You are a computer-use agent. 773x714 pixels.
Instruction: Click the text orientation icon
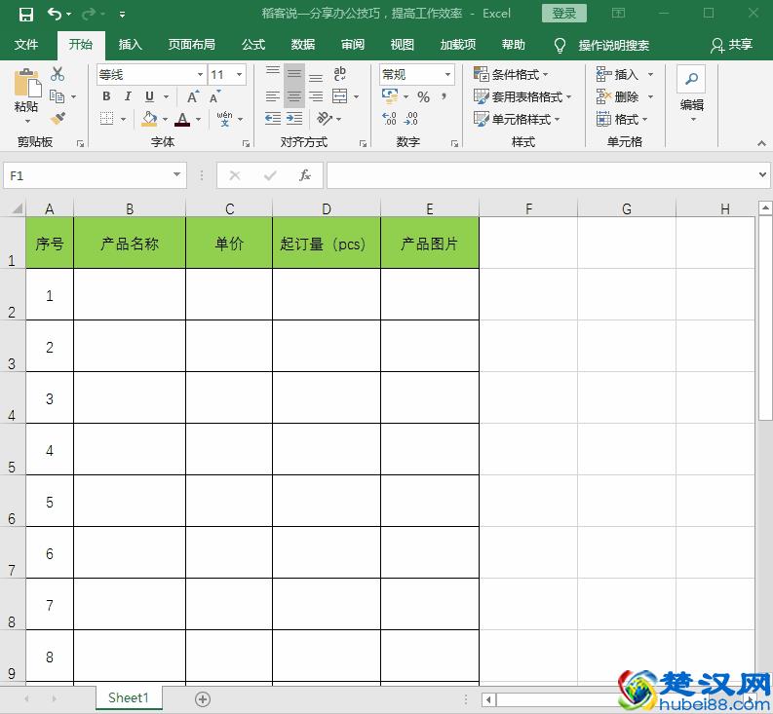pos(325,118)
